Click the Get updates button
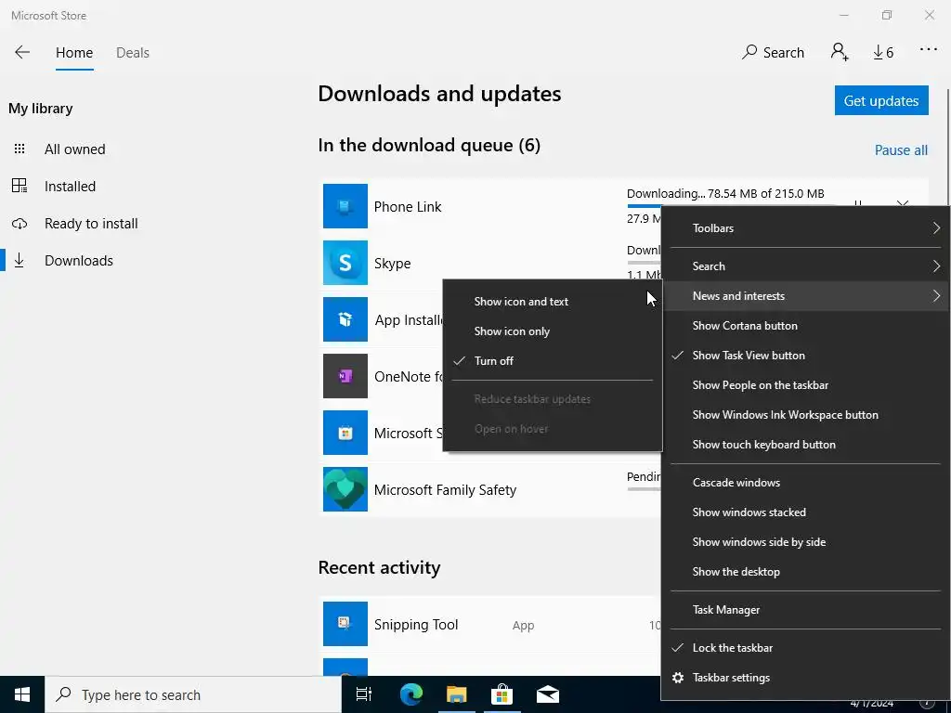Screen dimensions: 951x713 click(881, 100)
